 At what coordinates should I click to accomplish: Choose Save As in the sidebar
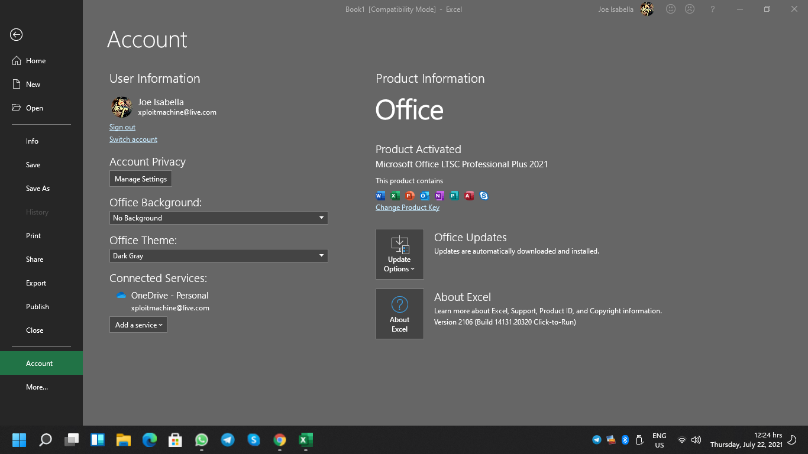click(41, 189)
